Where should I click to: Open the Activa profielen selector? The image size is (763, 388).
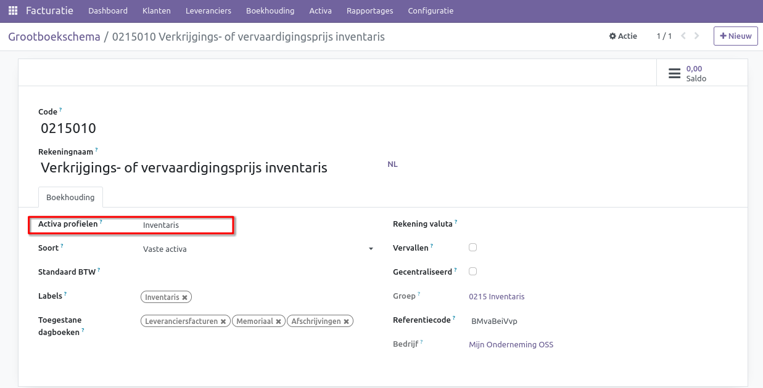[x=185, y=225]
